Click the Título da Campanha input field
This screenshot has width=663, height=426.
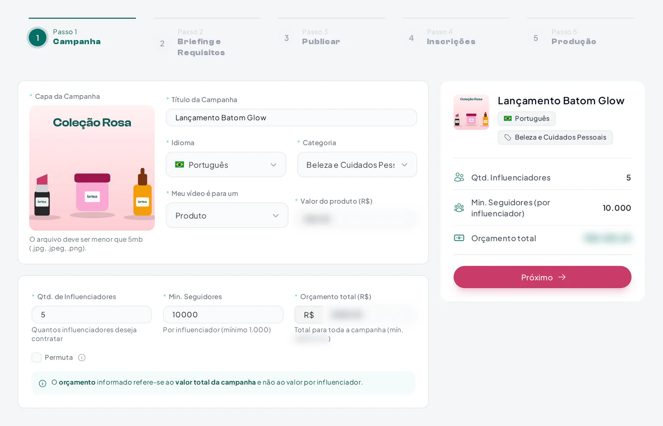pyautogui.click(x=291, y=118)
